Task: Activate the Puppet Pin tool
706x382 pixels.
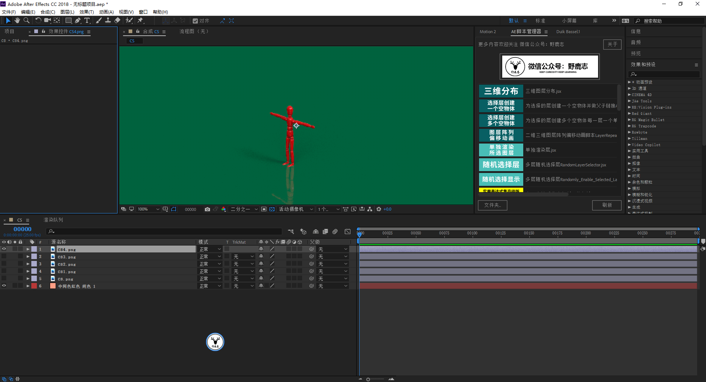Action: 140,21
